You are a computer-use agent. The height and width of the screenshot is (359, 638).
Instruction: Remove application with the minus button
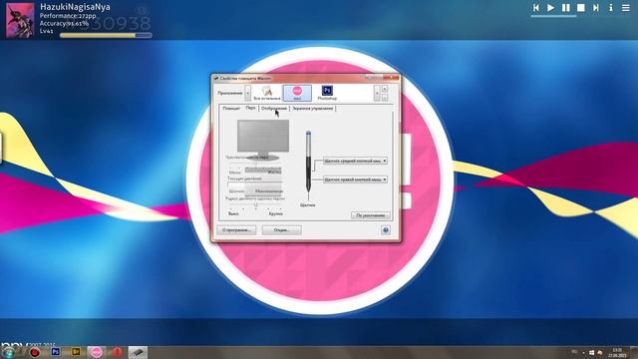(385, 98)
